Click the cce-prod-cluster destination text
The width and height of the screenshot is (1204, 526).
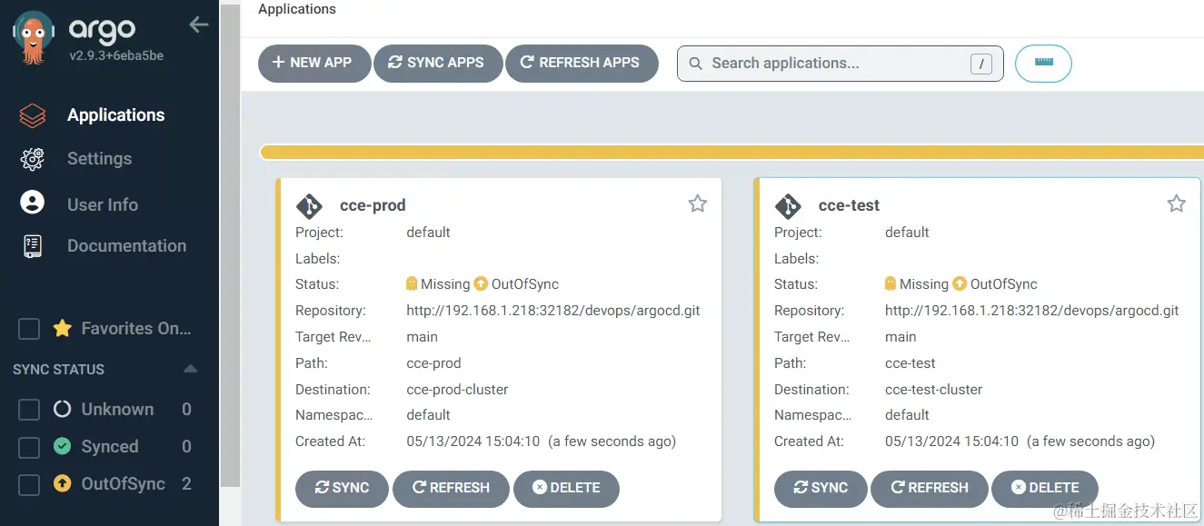coord(457,390)
